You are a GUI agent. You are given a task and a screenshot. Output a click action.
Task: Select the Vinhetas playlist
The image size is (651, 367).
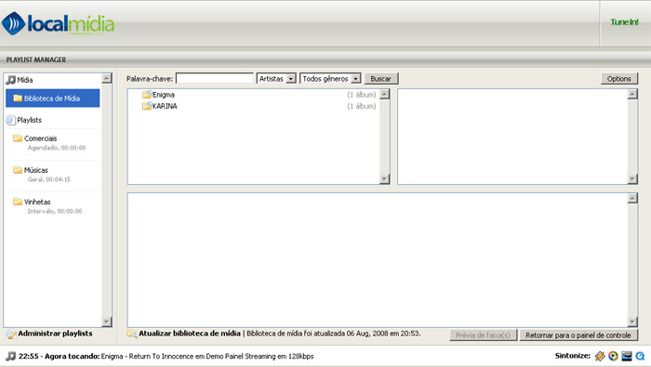pos(53,206)
